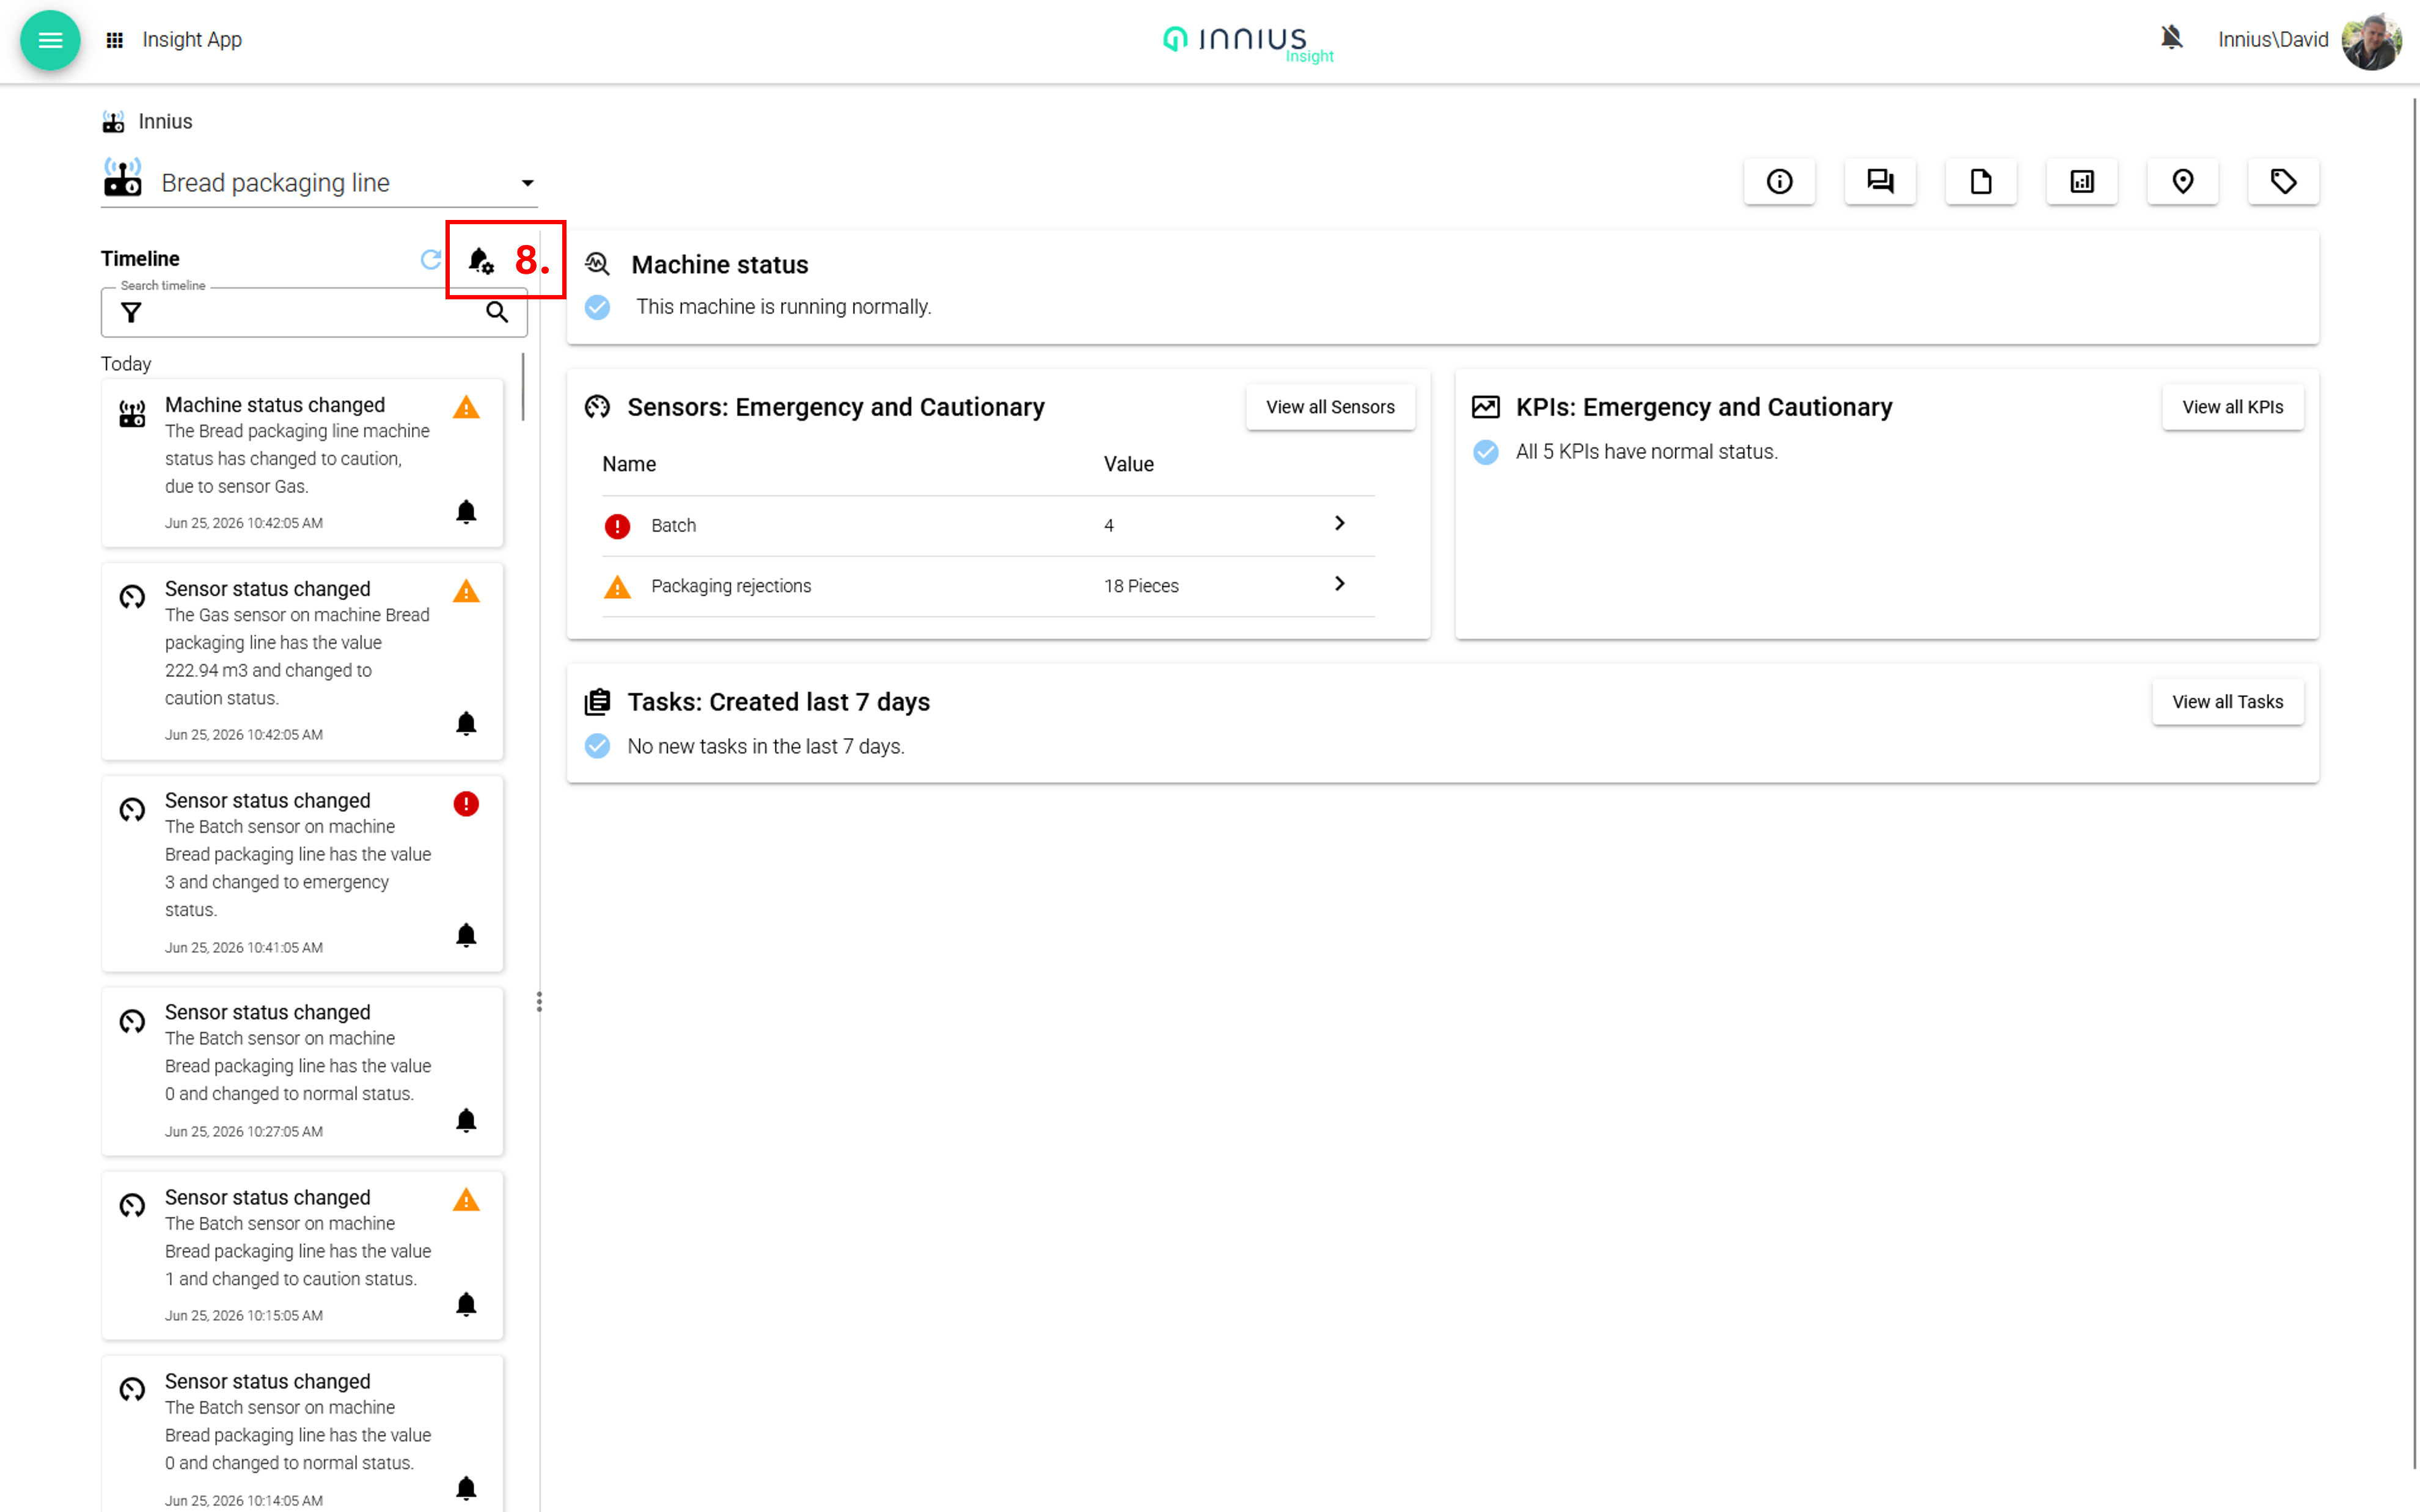Open the apps grid launcher
The width and height of the screenshot is (2420, 1512).
click(x=115, y=40)
